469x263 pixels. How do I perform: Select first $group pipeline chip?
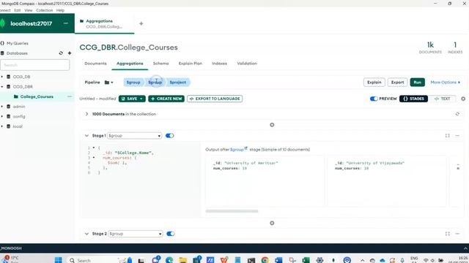[x=133, y=83]
